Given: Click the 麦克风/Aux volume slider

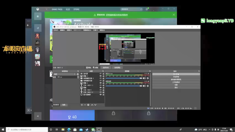Looking at the screenshot, I should [124, 78].
